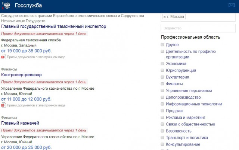Open the Контролер-ревизор vacancy
The height and width of the screenshot is (150, 239).
pos(21,75)
